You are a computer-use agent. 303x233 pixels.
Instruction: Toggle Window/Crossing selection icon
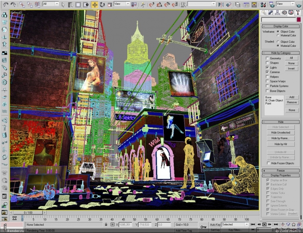pyautogui.click(x=85, y=5)
